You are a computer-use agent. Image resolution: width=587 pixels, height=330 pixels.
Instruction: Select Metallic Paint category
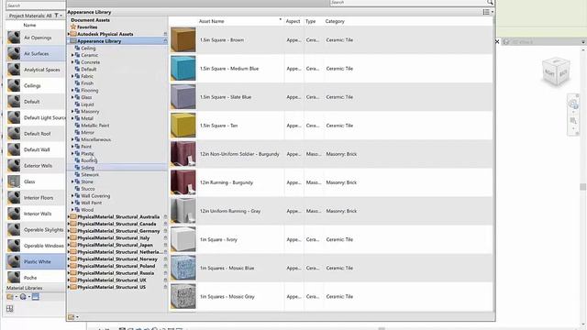(94, 126)
